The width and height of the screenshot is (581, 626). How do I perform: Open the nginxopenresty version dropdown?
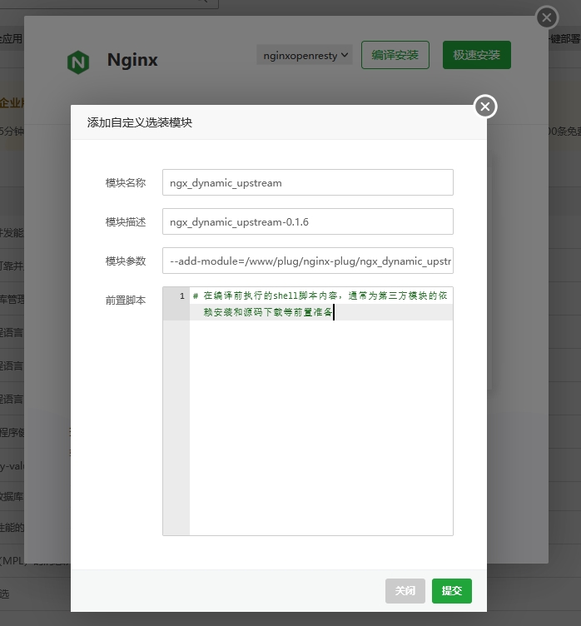pos(305,55)
